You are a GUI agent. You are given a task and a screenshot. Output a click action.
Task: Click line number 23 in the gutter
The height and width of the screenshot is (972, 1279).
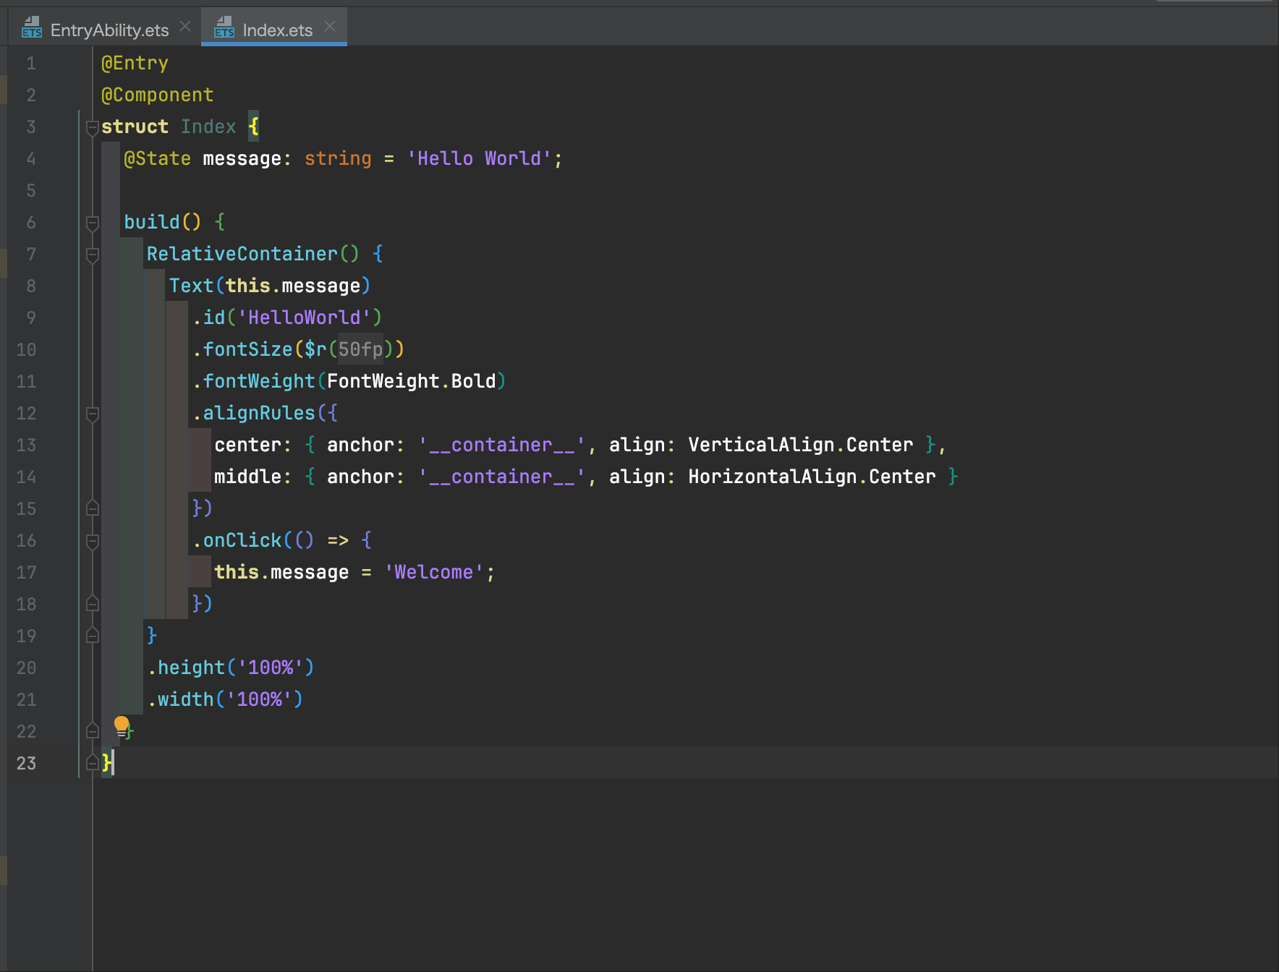pyautogui.click(x=26, y=764)
